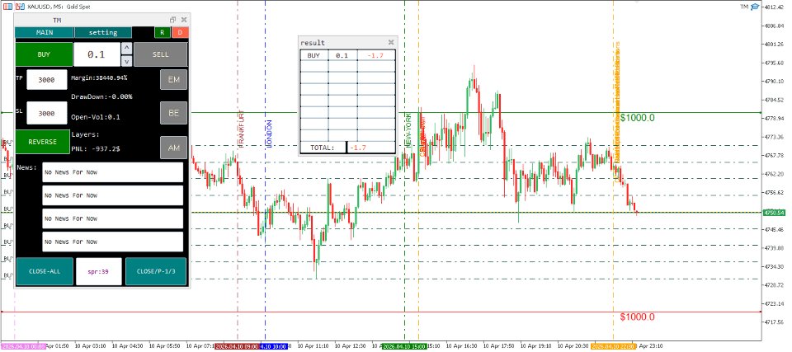Screen dimensions: 792x352
Task: Place a BUY order
Action: click(x=44, y=54)
